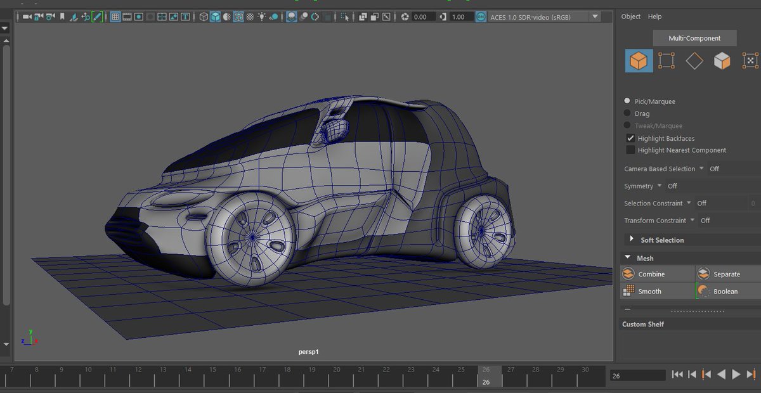
Task: Open ACES 1.0 SDR-video view transform dropdown
Action: click(595, 17)
